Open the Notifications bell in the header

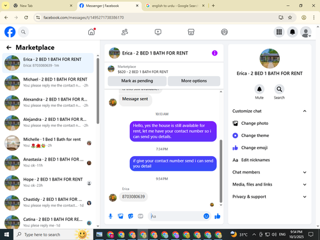click(292, 32)
